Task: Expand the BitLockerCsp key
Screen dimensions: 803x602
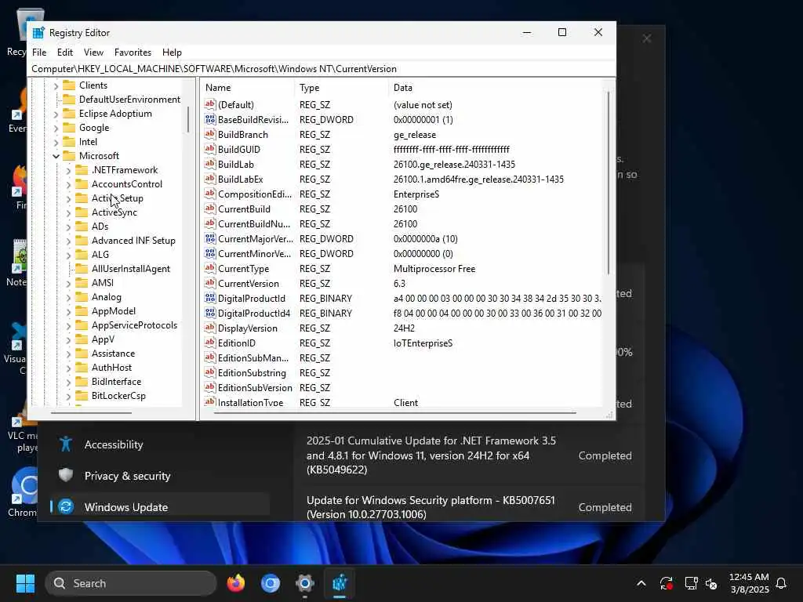Action: click(69, 396)
